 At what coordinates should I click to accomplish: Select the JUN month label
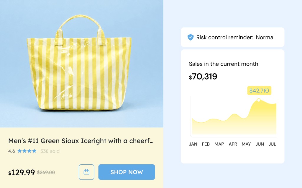(260, 144)
